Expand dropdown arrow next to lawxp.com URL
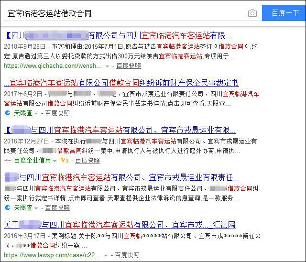 click(106, 256)
